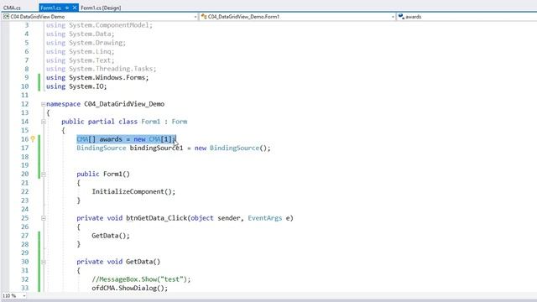The image size is (537, 302).
Task: Collapse the namespace C04_DataGridView_Demo block
Action: [x=43, y=104]
